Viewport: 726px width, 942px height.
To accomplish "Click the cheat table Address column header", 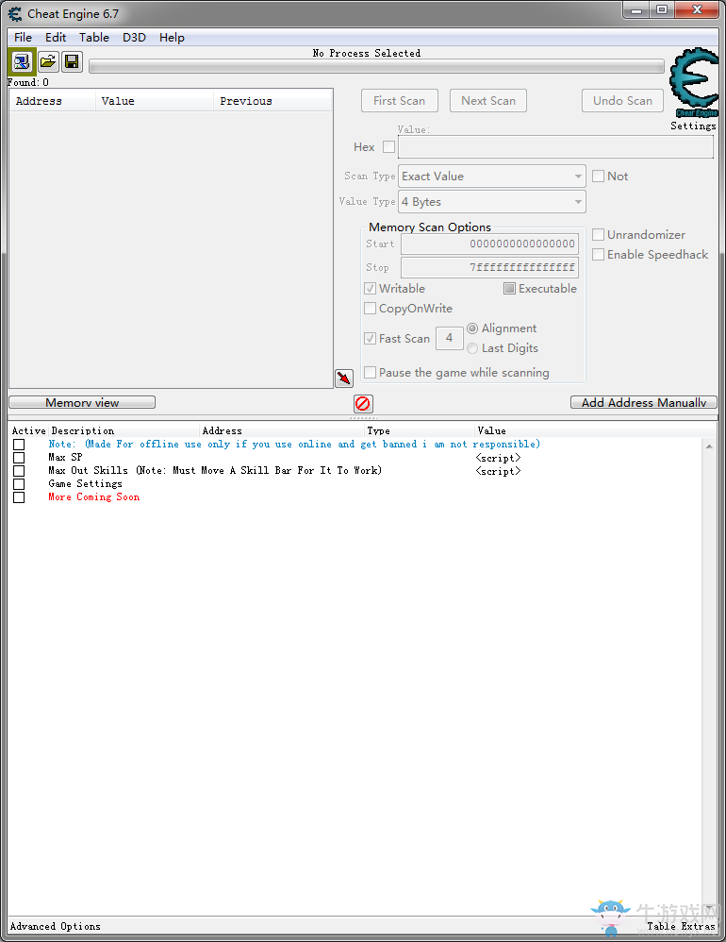I will tap(282, 430).
